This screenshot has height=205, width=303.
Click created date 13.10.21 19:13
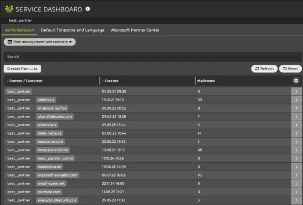(113, 100)
